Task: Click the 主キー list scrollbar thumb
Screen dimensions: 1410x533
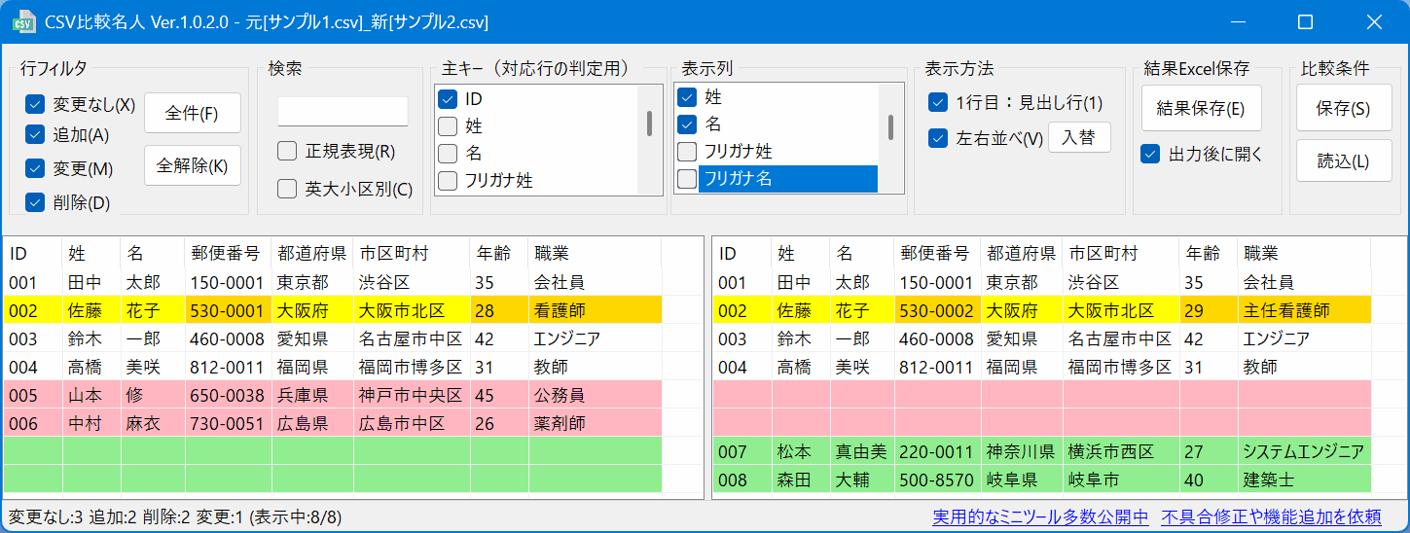Action: pyautogui.click(x=650, y=123)
